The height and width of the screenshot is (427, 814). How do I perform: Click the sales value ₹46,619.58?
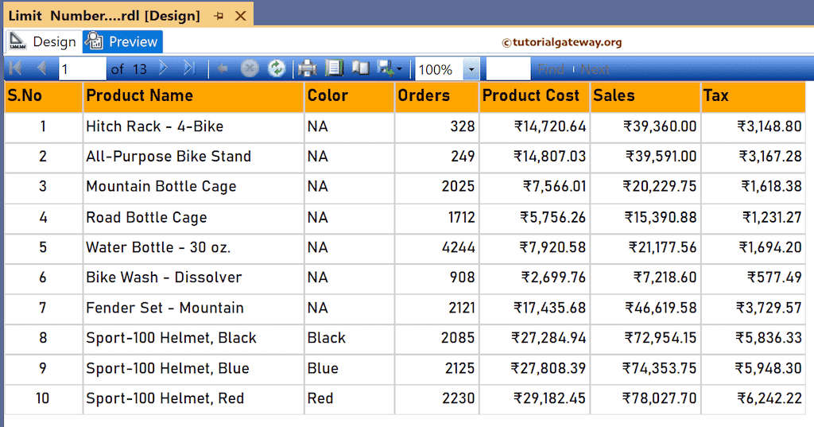(x=661, y=308)
